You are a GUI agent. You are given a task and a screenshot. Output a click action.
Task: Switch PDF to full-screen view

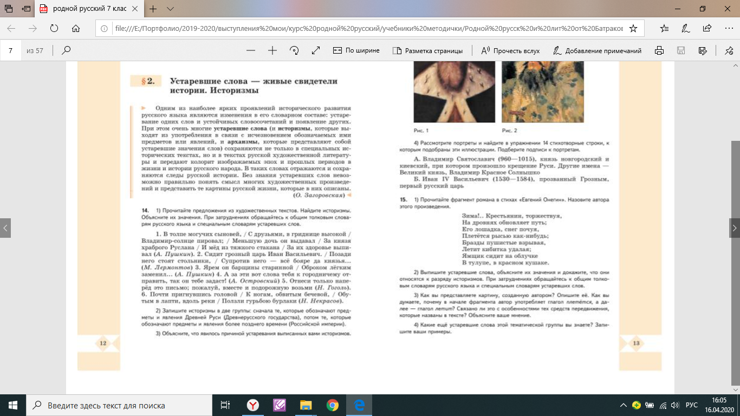click(x=316, y=50)
